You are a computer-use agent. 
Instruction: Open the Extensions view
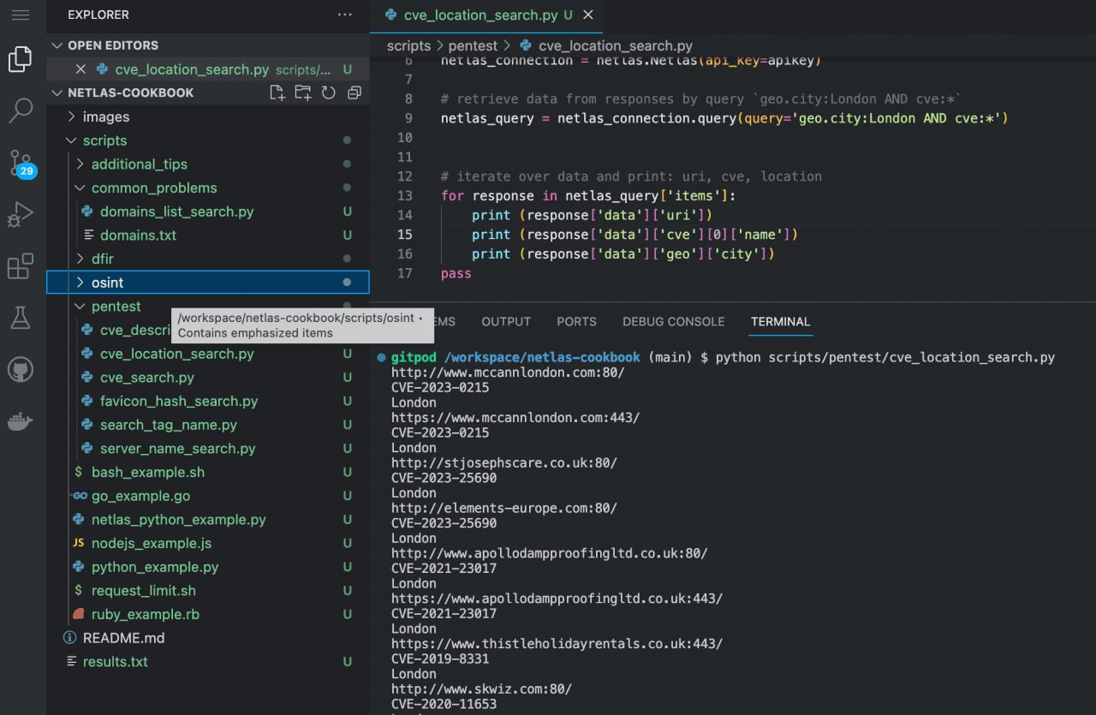21,266
